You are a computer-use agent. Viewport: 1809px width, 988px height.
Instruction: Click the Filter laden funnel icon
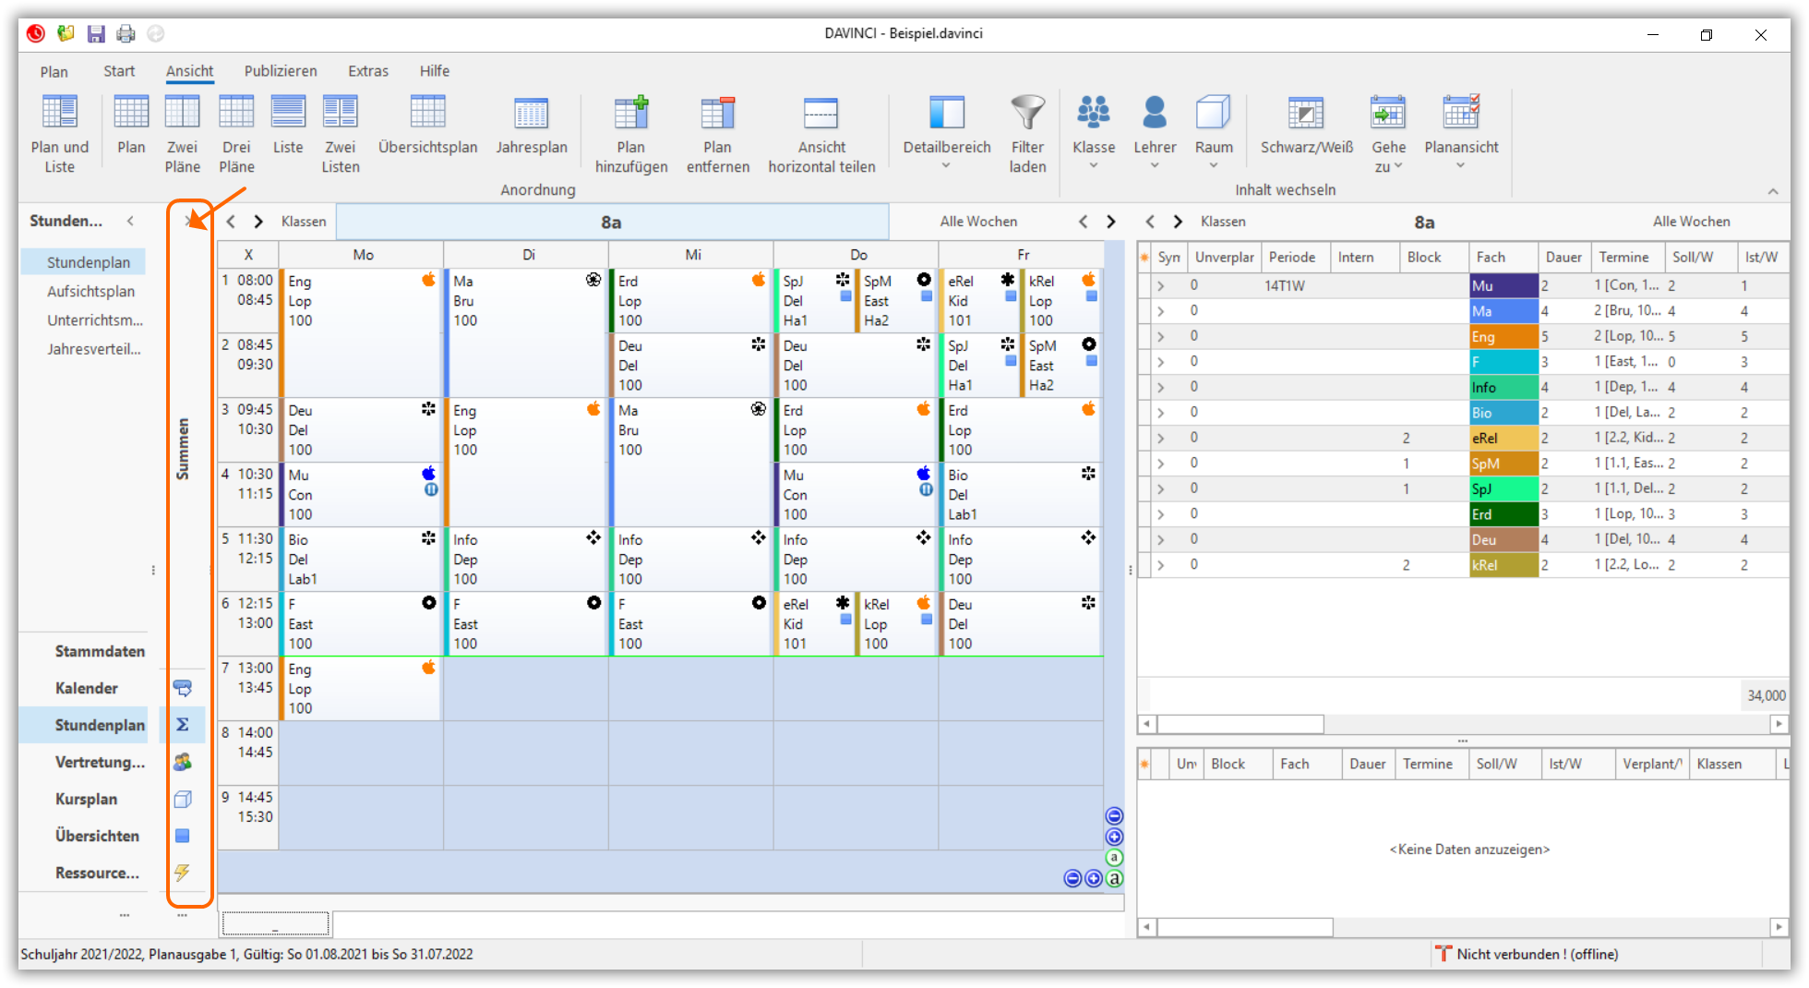point(1027,114)
